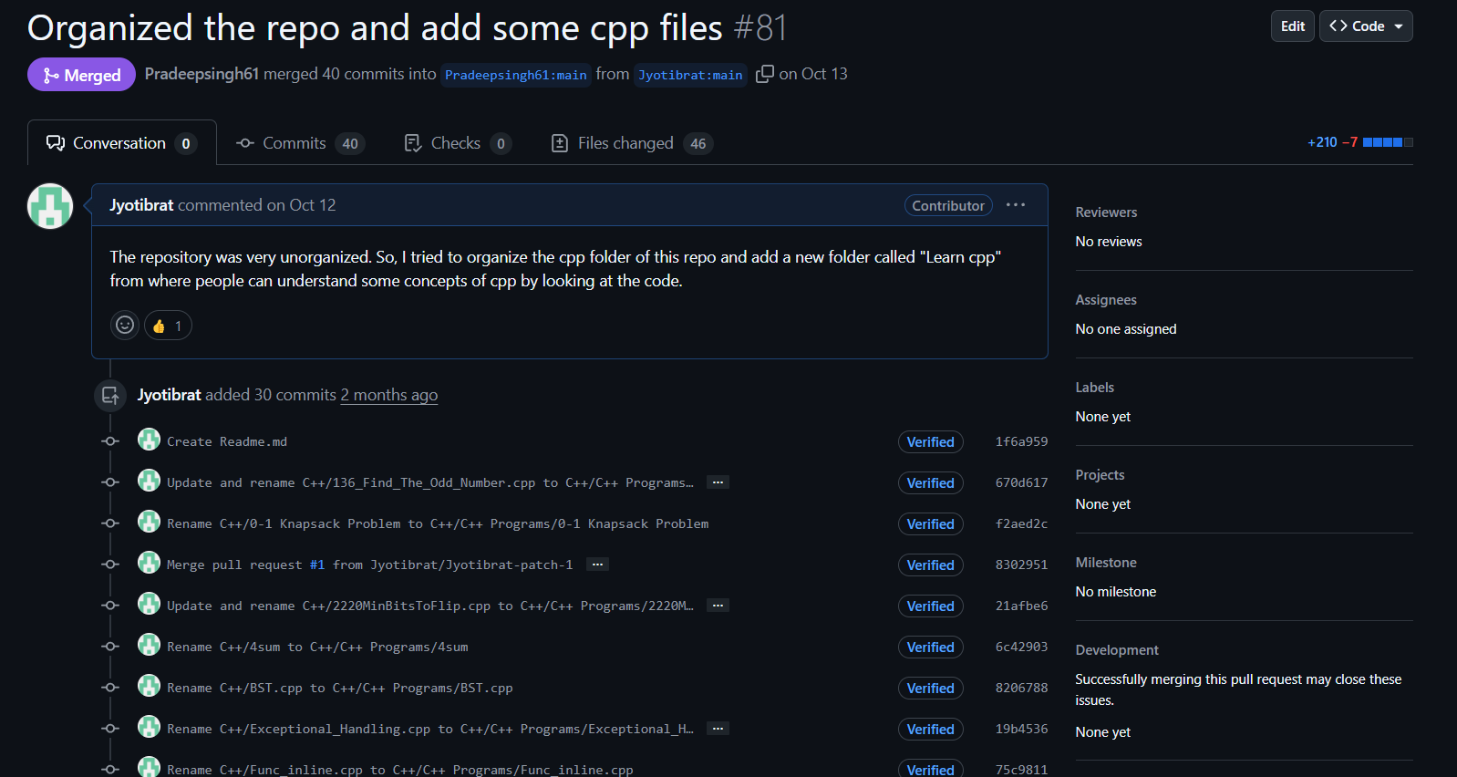Viewport: 1457px width, 777px height.
Task: Expand the 136_Find_The_Odd_Number commit description
Action: [718, 482]
